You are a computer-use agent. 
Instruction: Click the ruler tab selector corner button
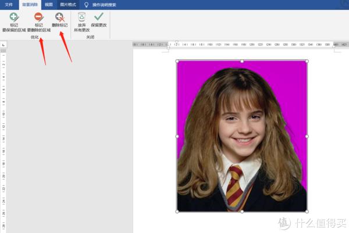click(3, 45)
